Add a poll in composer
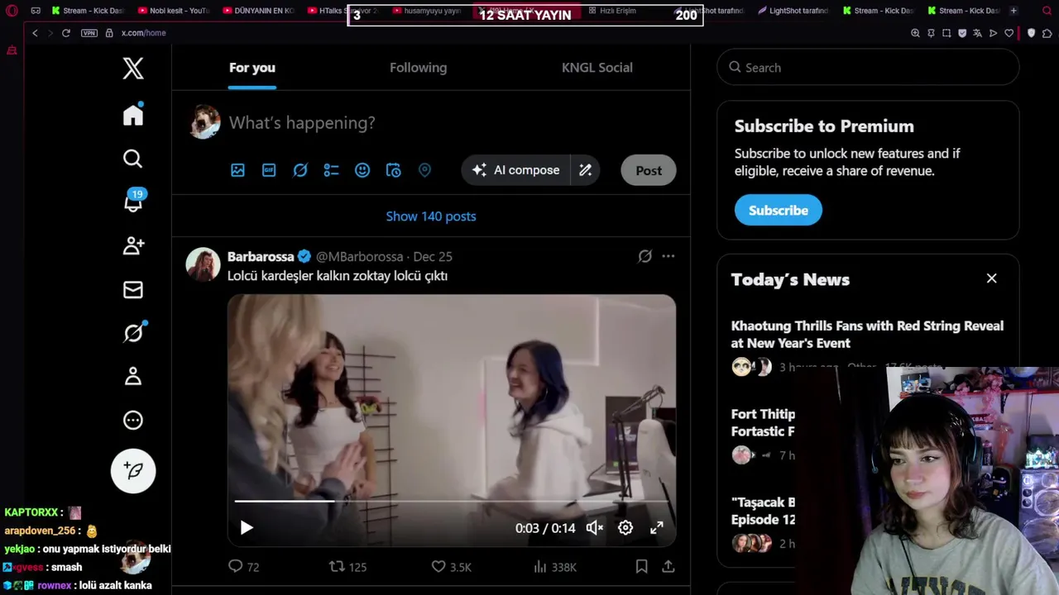Viewport: 1059px width, 595px height. 331,170
